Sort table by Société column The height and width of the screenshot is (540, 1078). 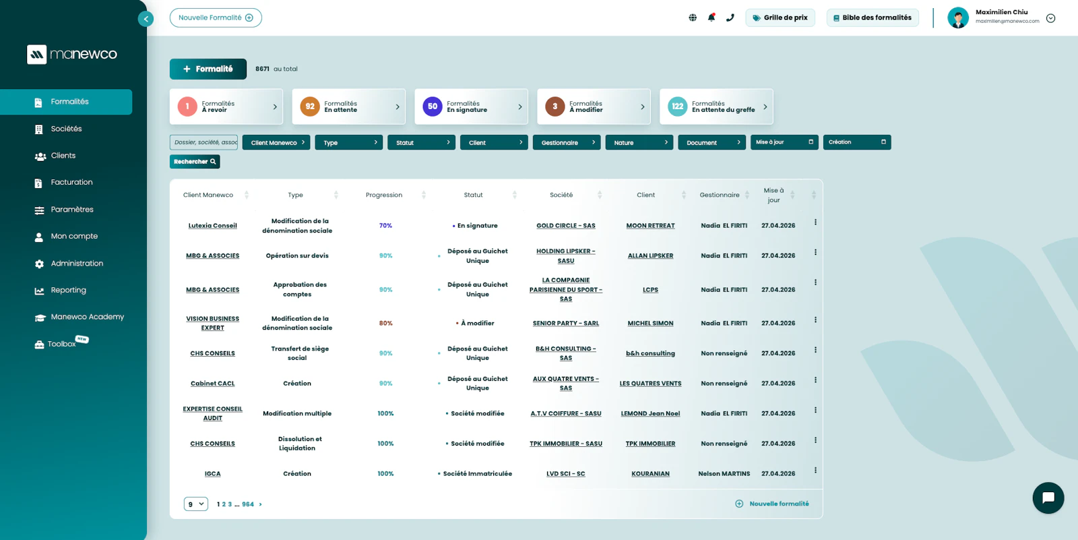600,195
